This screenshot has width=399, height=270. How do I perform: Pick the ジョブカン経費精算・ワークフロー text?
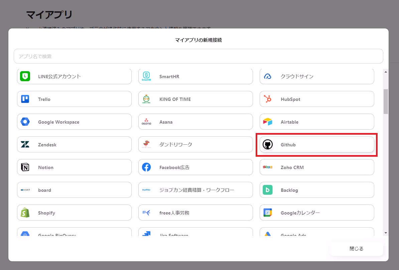pyautogui.click(x=197, y=190)
